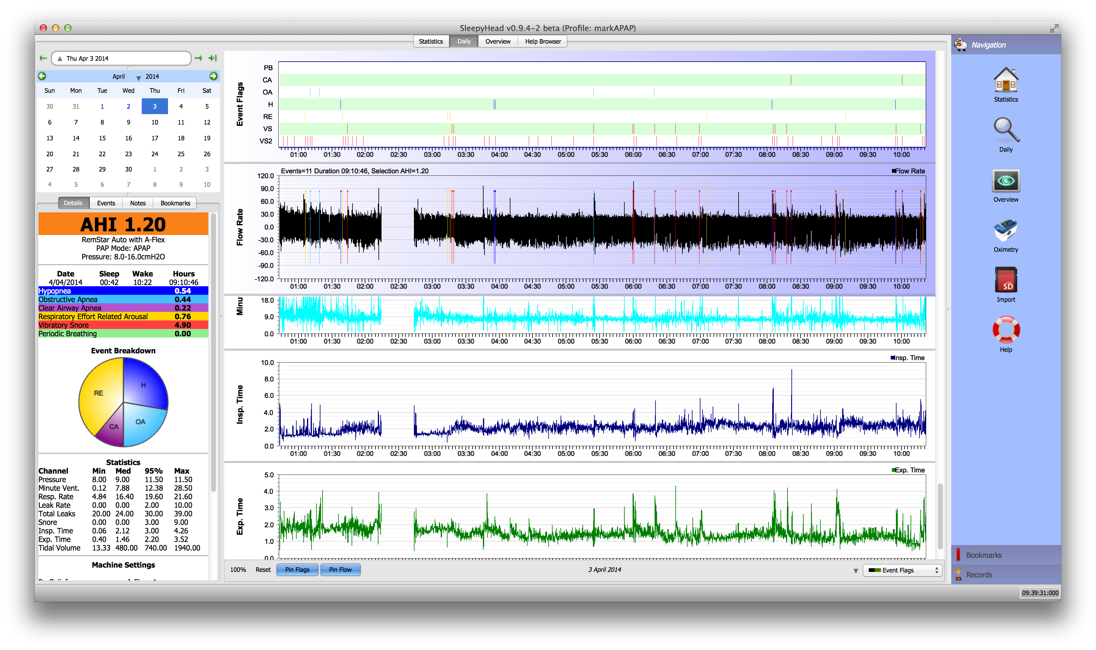Screen dimensions: 1096x650
Task: Click the Reset zoom button
Action: tap(263, 569)
